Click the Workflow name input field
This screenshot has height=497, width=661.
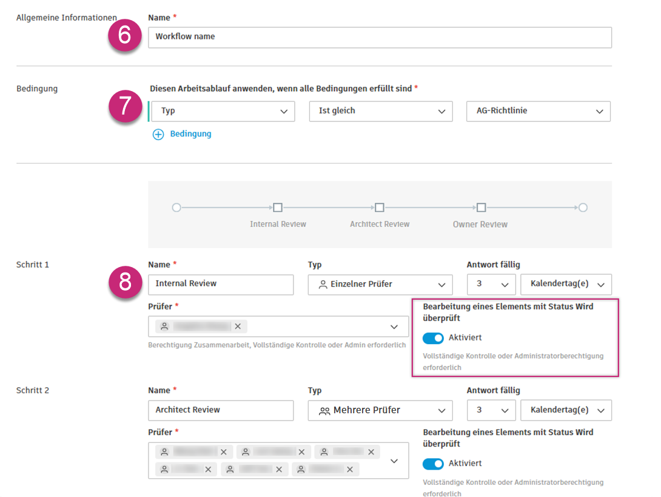tap(380, 37)
